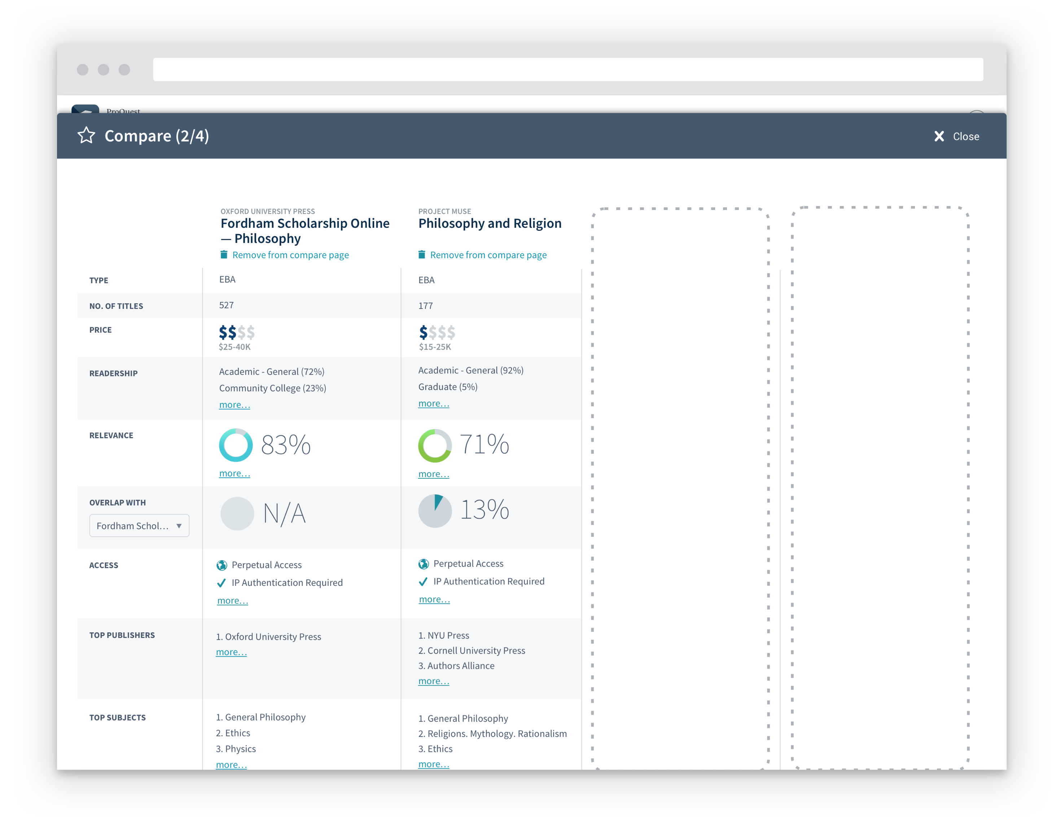Click 2. Religions. Mythology. Rationalism entry

[492, 734]
